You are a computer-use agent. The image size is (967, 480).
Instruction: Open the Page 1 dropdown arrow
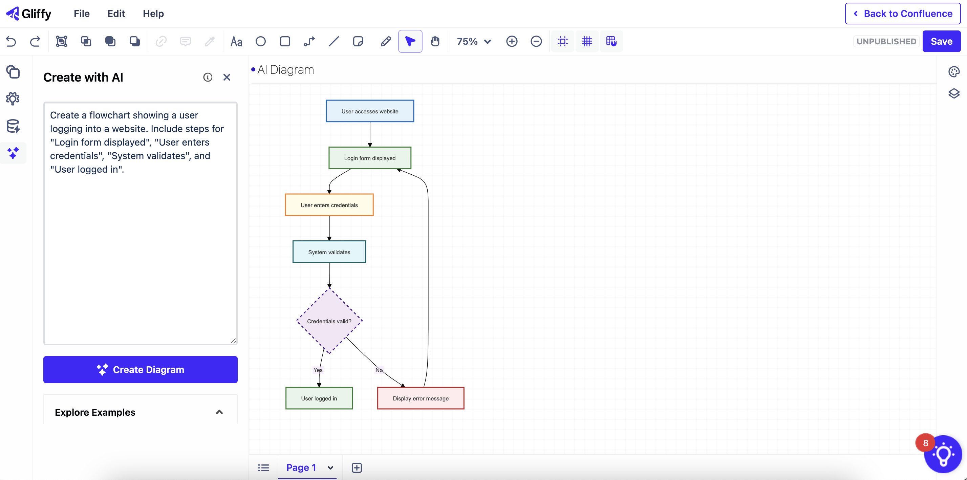tap(330, 467)
